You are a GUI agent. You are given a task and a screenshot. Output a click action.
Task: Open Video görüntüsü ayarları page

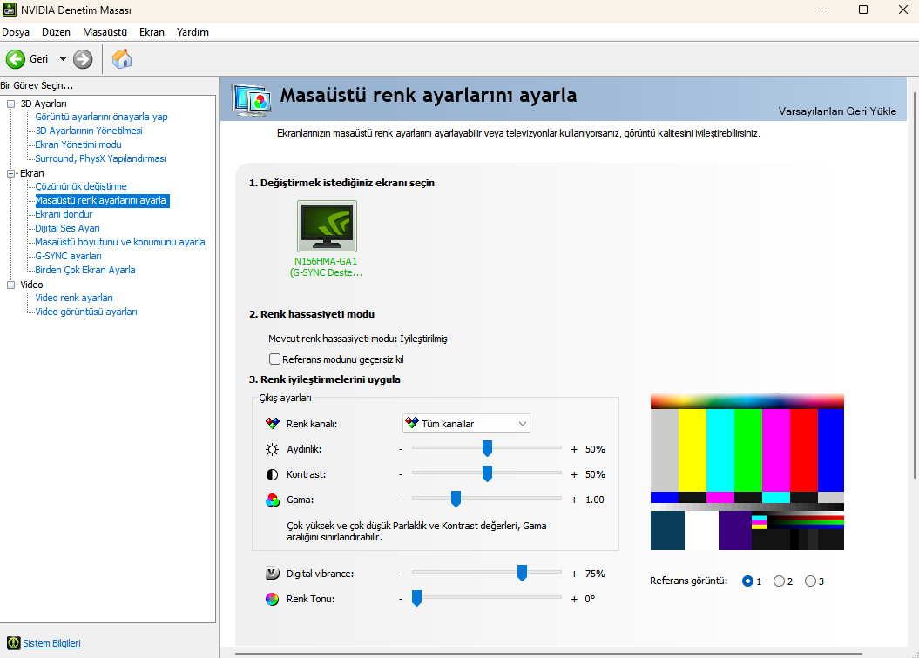[86, 312]
